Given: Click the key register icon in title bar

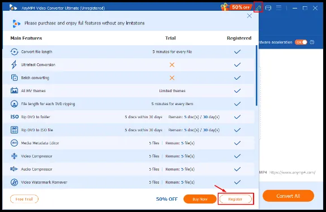Looking at the screenshot, I should coord(258,8).
